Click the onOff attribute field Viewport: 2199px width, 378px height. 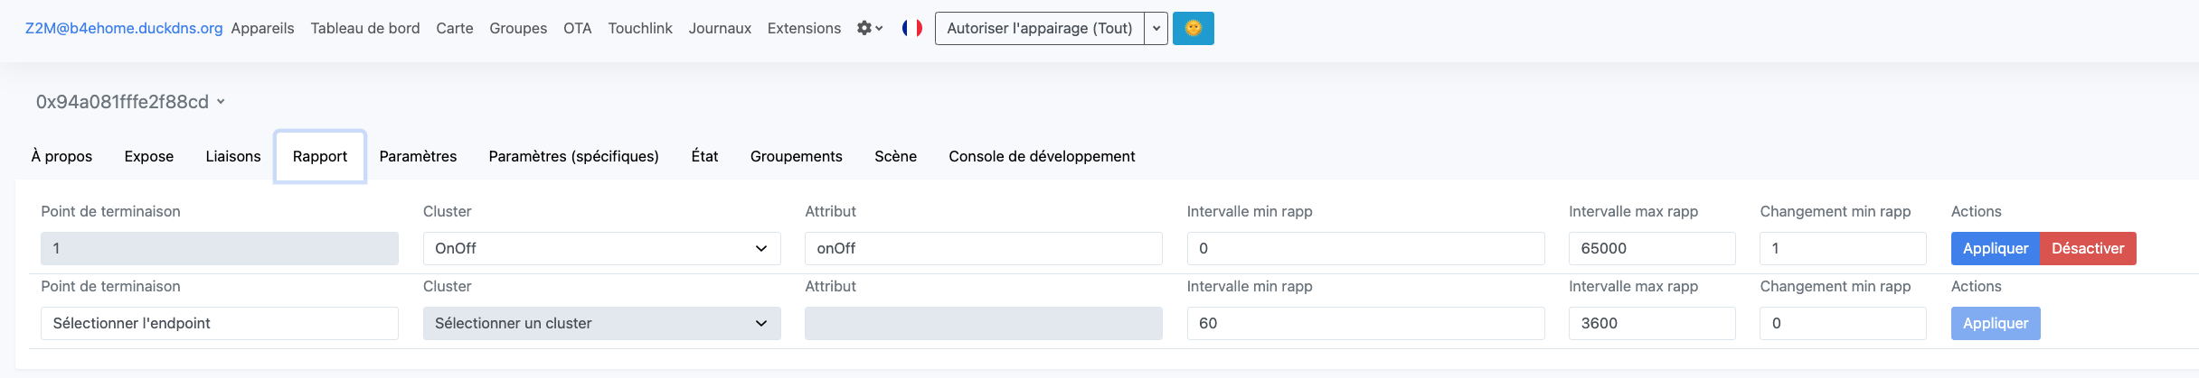coord(983,248)
